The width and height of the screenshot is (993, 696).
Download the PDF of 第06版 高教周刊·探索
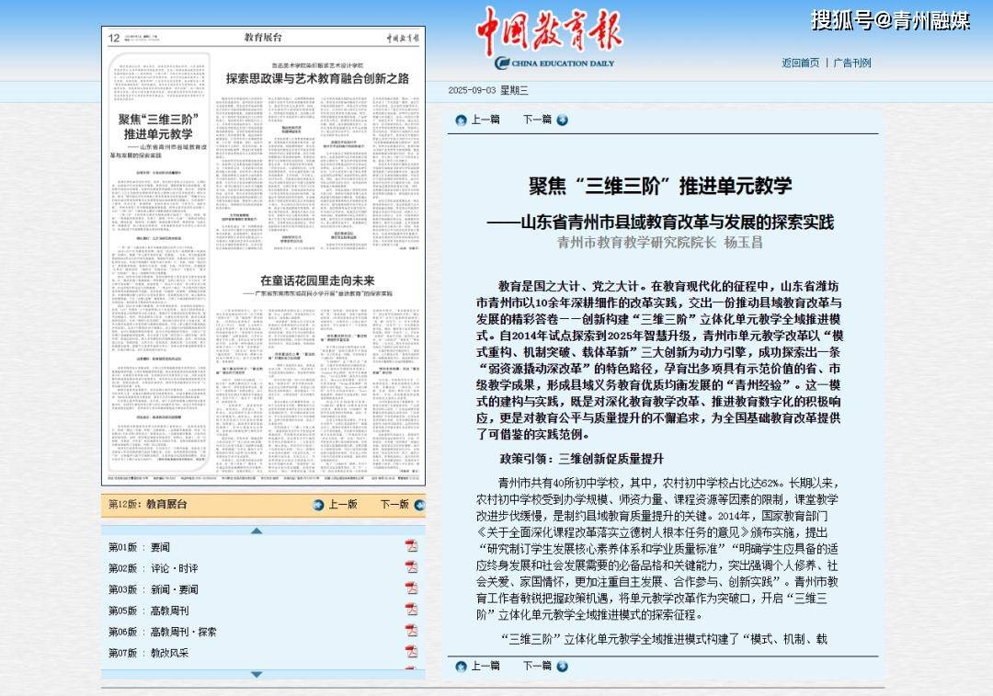click(x=412, y=631)
